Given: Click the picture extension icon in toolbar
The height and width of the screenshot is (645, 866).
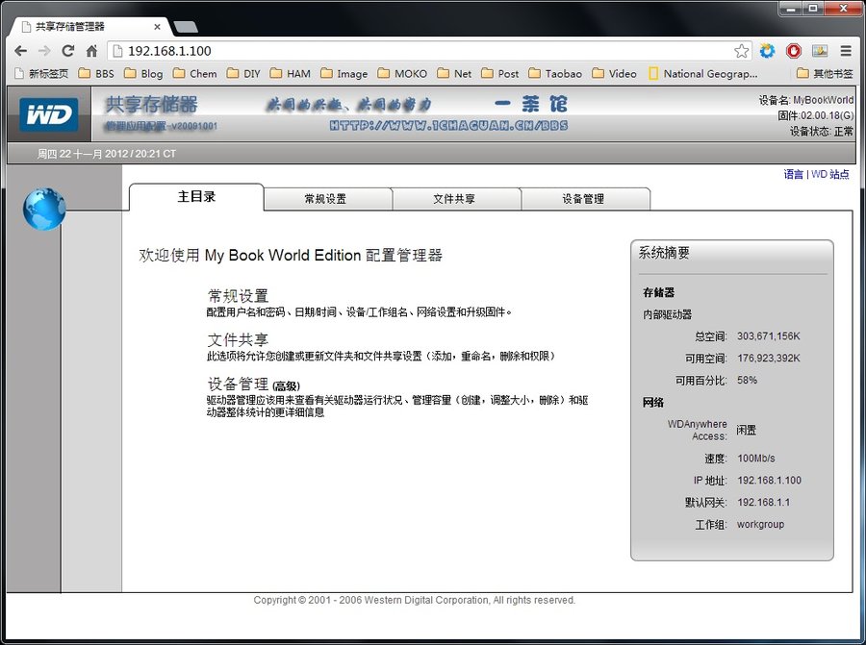Looking at the screenshot, I should 820,51.
